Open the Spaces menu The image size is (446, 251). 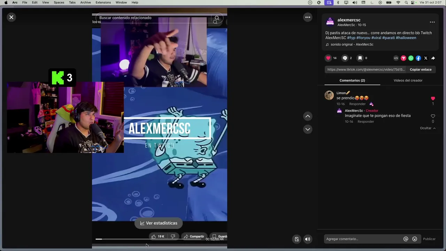pos(59,2)
